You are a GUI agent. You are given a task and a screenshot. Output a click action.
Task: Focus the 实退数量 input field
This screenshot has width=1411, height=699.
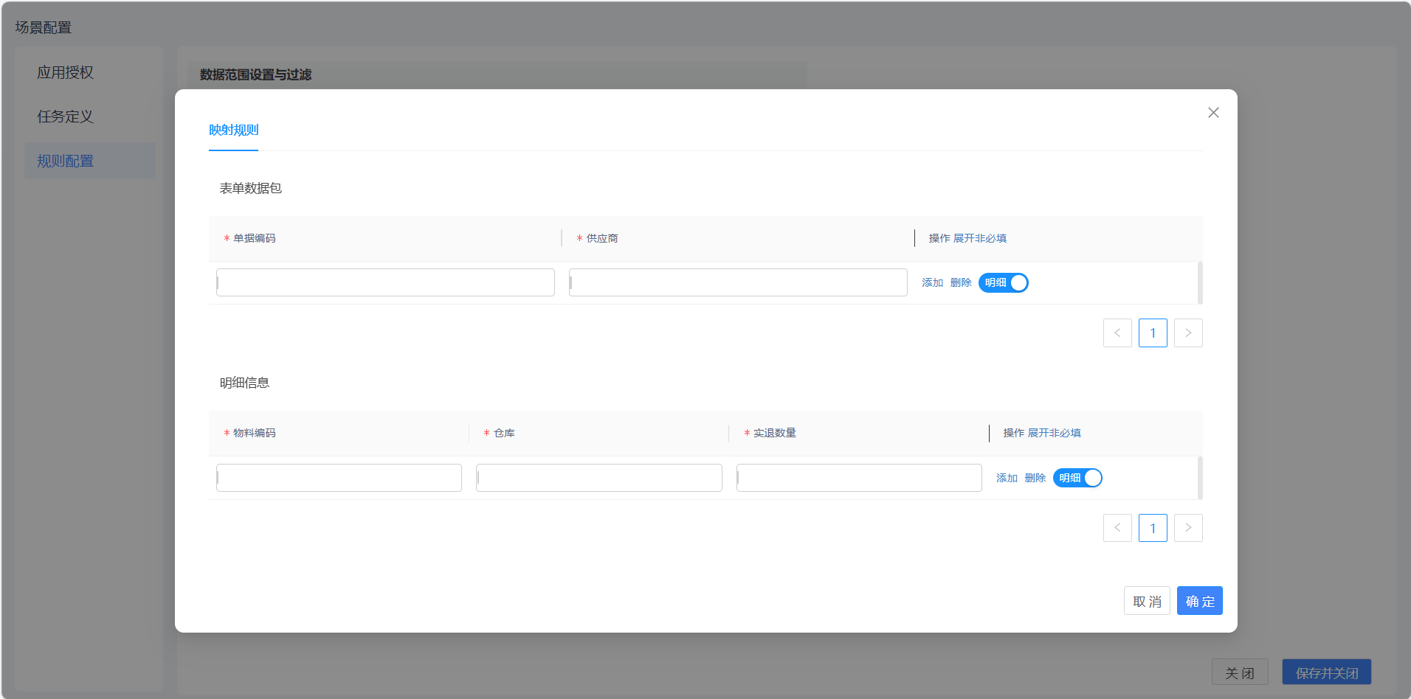coord(859,478)
